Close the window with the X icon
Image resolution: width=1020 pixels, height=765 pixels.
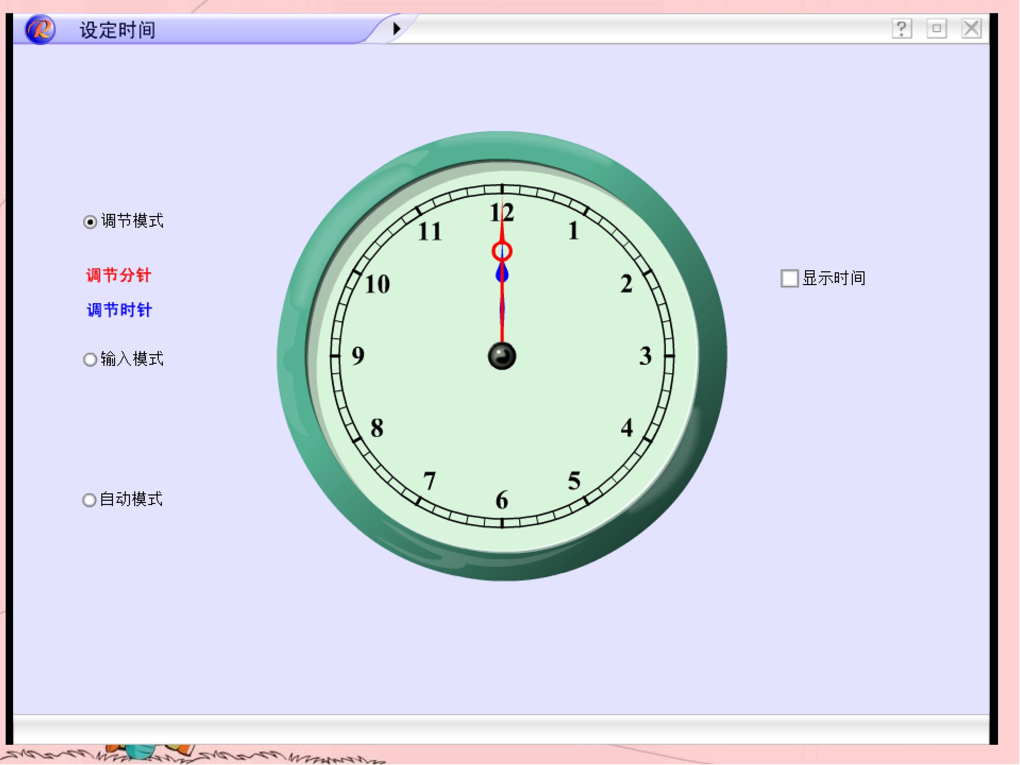click(971, 29)
